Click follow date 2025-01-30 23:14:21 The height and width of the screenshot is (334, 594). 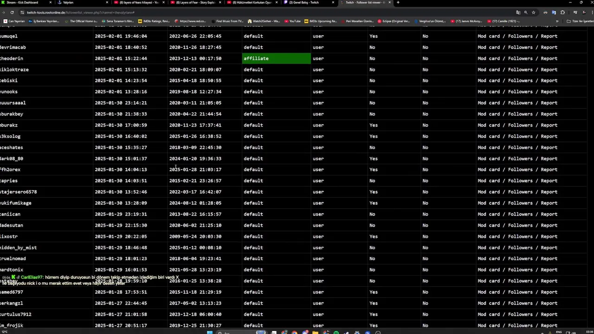(121, 103)
